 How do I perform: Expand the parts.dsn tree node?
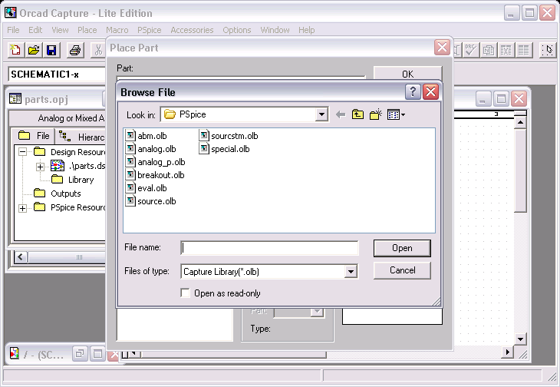tap(40, 167)
